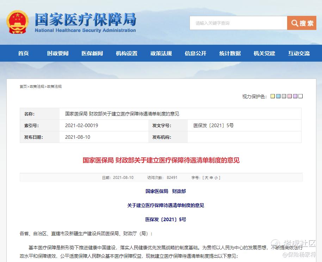Click the last 政策法规 breadcrumb link
322x262 pixels.
click(x=54, y=86)
